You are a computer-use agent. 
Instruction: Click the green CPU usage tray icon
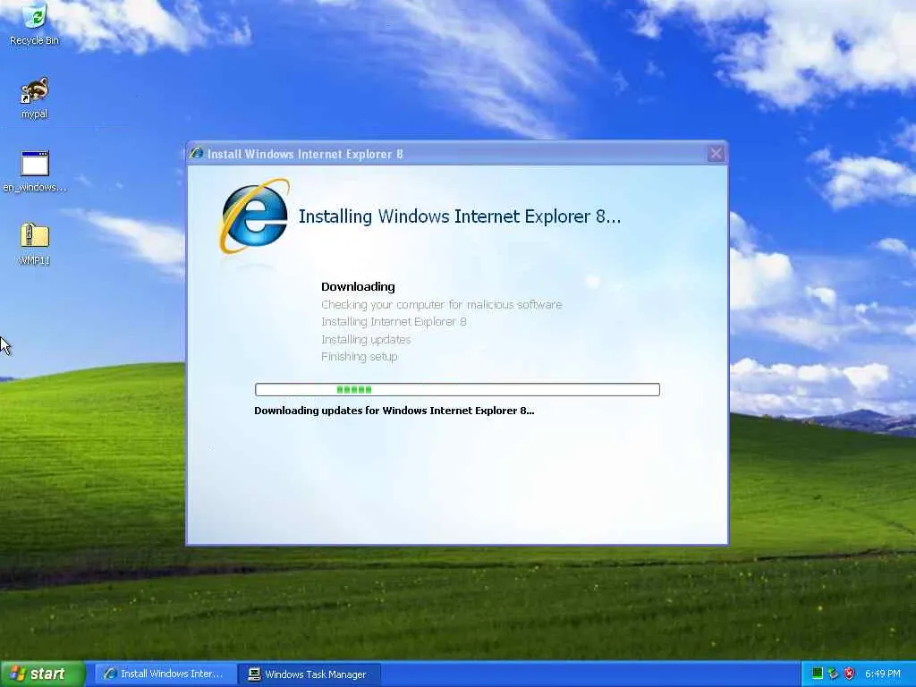pyautogui.click(x=818, y=674)
